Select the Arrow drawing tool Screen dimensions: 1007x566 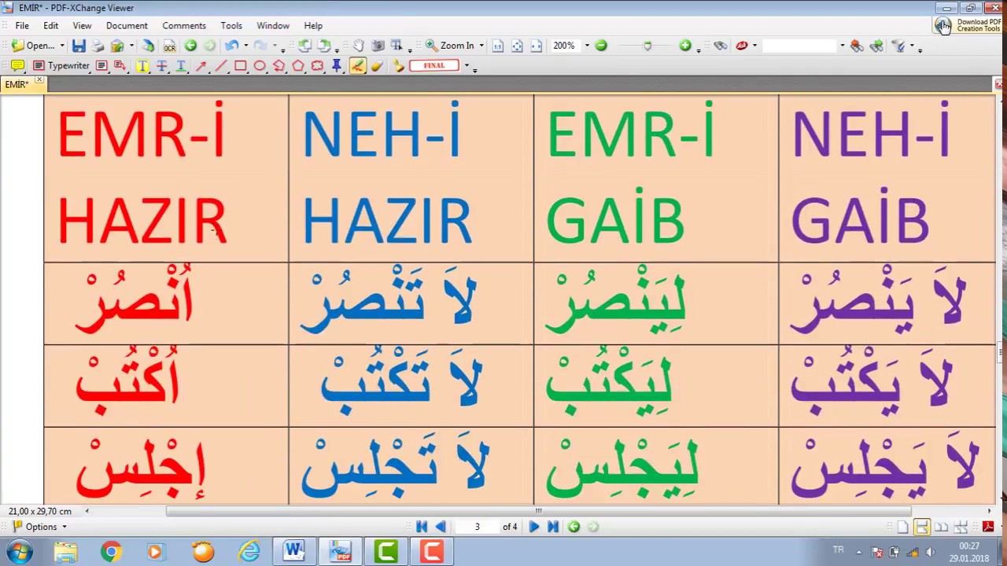201,66
